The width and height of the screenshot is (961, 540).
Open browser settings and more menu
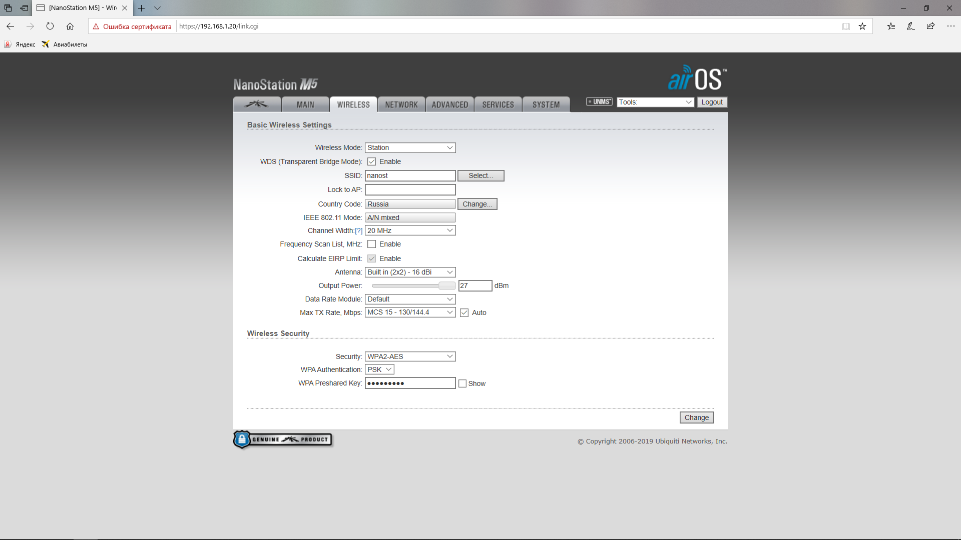point(950,26)
